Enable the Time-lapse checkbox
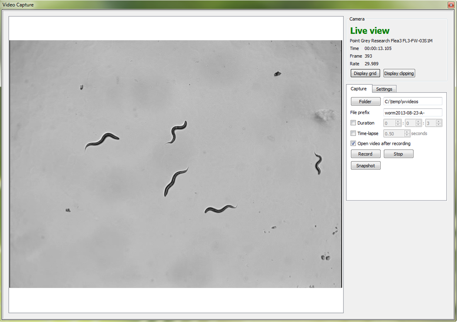 click(353, 133)
